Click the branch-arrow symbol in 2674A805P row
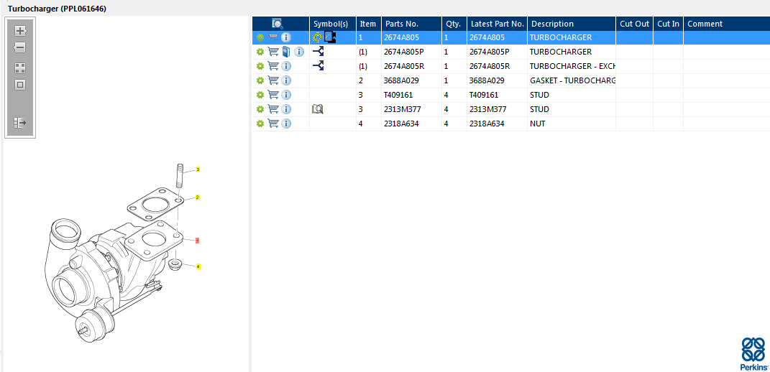The height and width of the screenshot is (372, 770). [x=318, y=52]
